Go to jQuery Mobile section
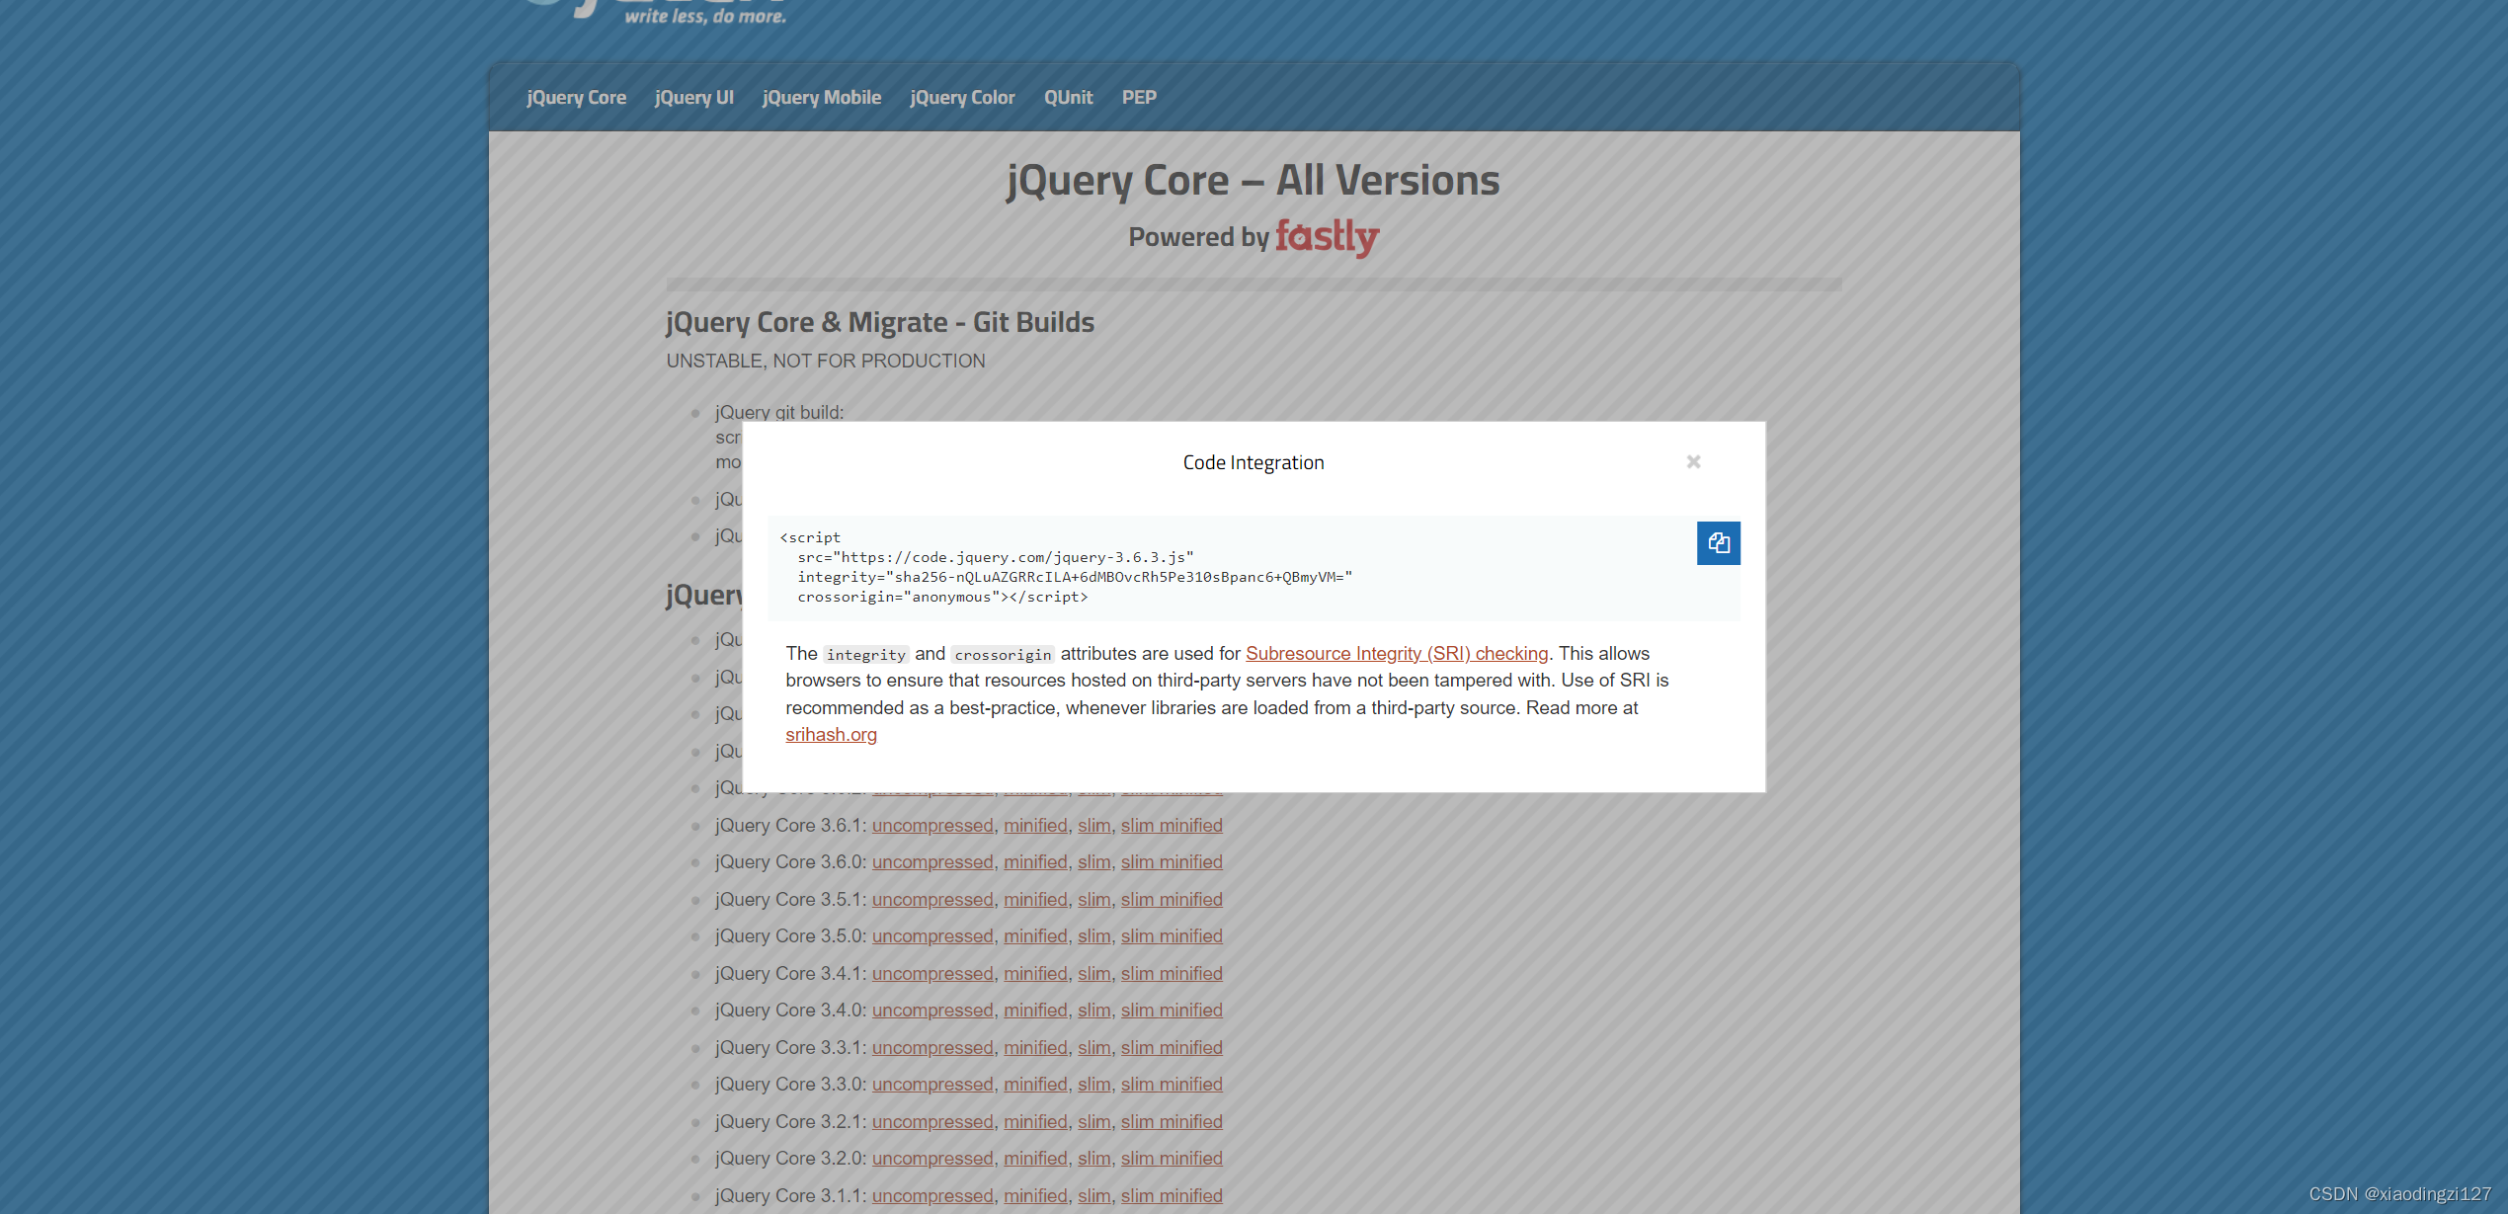This screenshot has width=2508, height=1214. (821, 98)
